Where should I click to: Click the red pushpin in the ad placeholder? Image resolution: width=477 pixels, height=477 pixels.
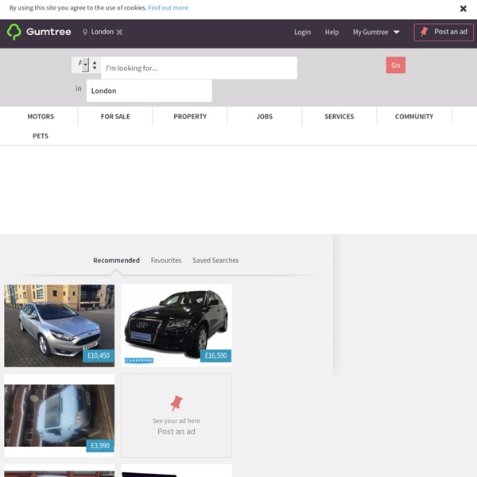click(176, 403)
